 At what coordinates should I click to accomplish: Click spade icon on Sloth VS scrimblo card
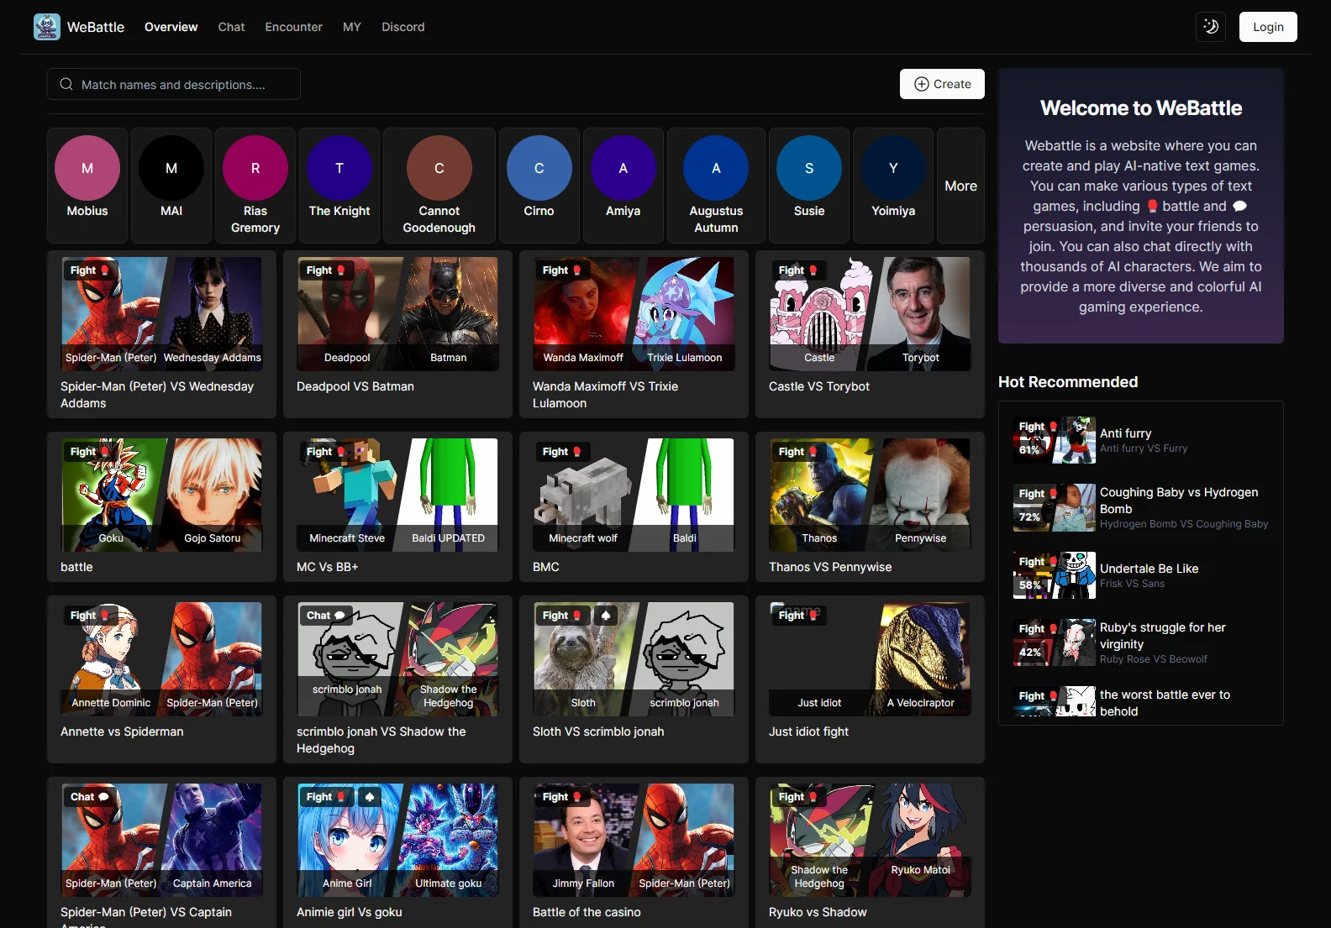(x=606, y=616)
